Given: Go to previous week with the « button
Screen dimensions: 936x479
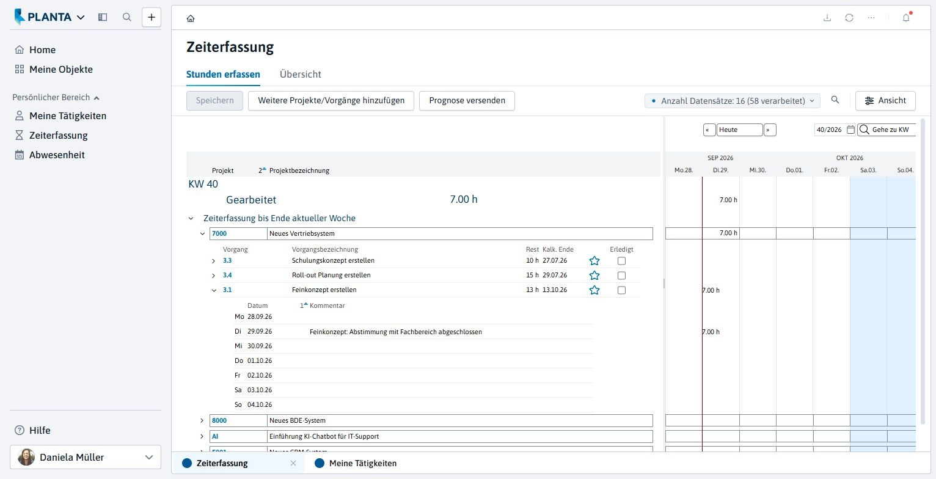Looking at the screenshot, I should (x=709, y=130).
